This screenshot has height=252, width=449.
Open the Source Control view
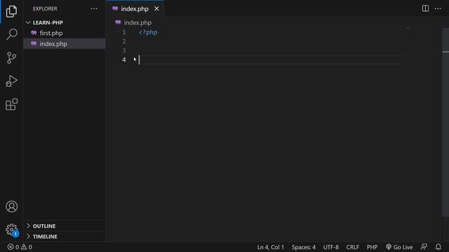[11, 57]
